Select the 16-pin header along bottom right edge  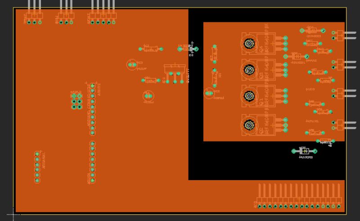[x=299, y=196]
